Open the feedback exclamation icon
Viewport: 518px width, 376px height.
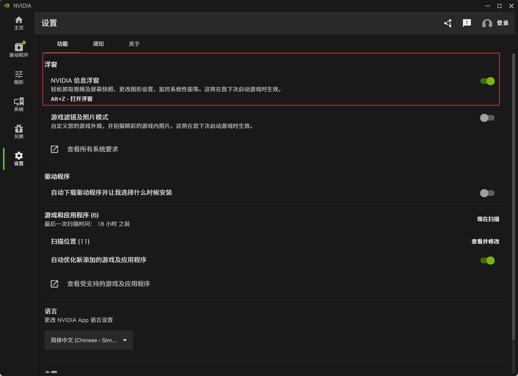coord(467,23)
